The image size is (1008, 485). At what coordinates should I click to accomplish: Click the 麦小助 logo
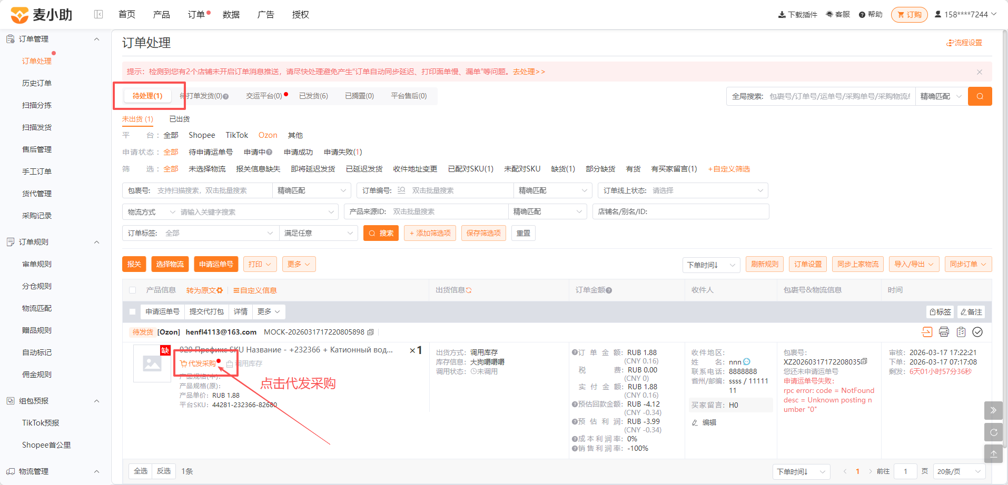[42, 15]
